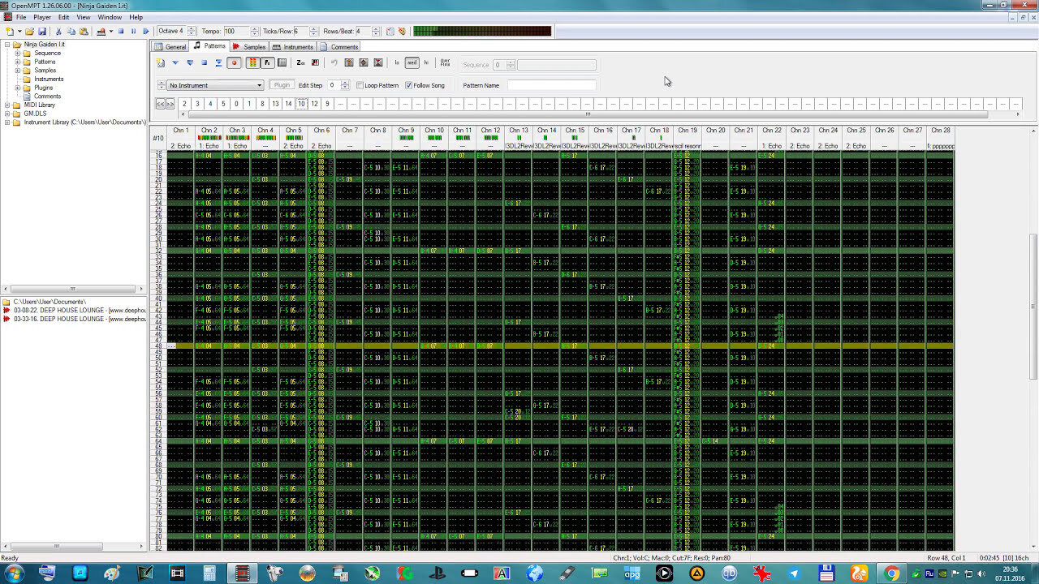Adjust the Tempo spinner arrows
The image size is (1039, 584).
[x=255, y=31]
